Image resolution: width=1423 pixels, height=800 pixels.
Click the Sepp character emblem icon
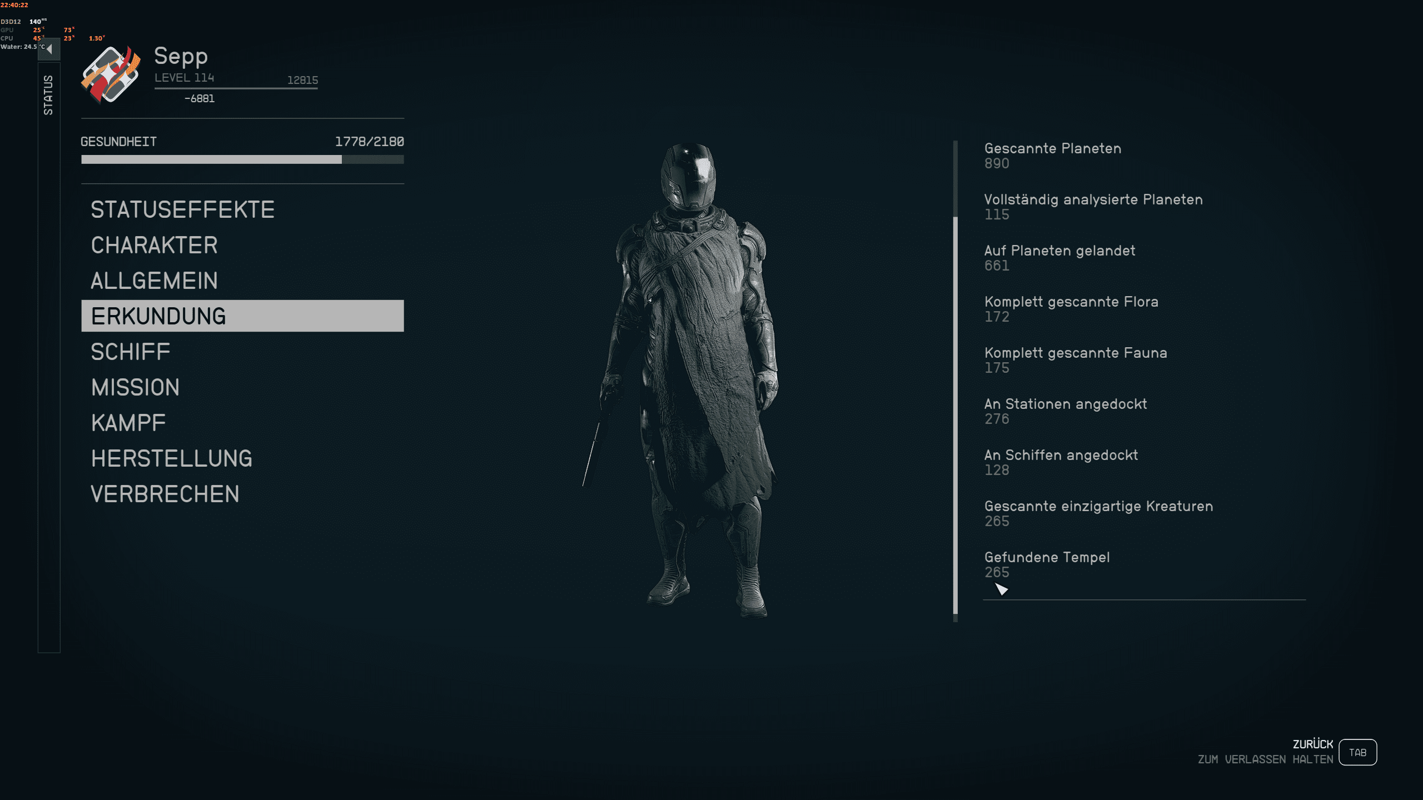point(111,75)
